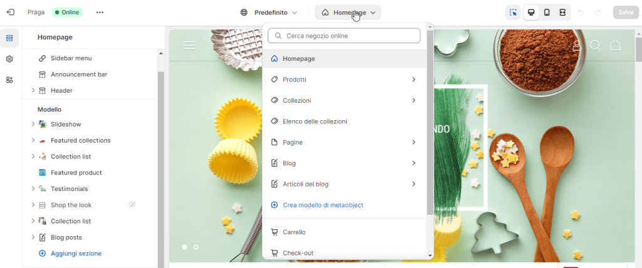
Task: Open the Predefinito language dropdown
Action: tap(269, 13)
